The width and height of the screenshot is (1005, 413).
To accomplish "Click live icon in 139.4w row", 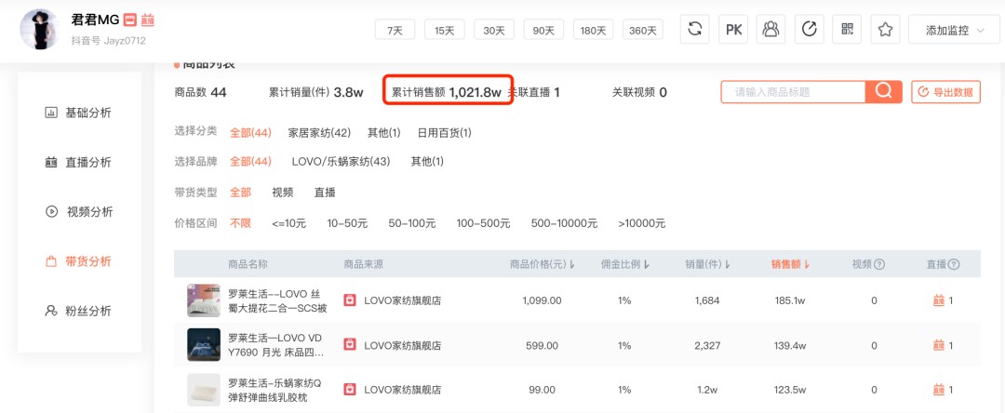I will (939, 345).
